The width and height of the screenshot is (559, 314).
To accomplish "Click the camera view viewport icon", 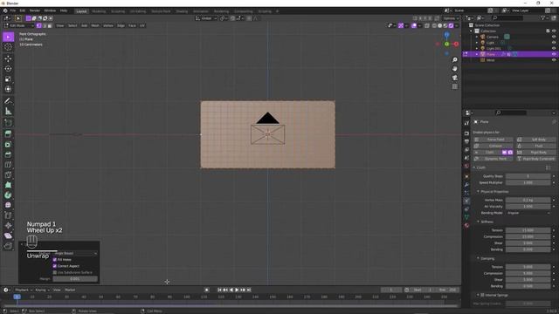I will (454, 78).
